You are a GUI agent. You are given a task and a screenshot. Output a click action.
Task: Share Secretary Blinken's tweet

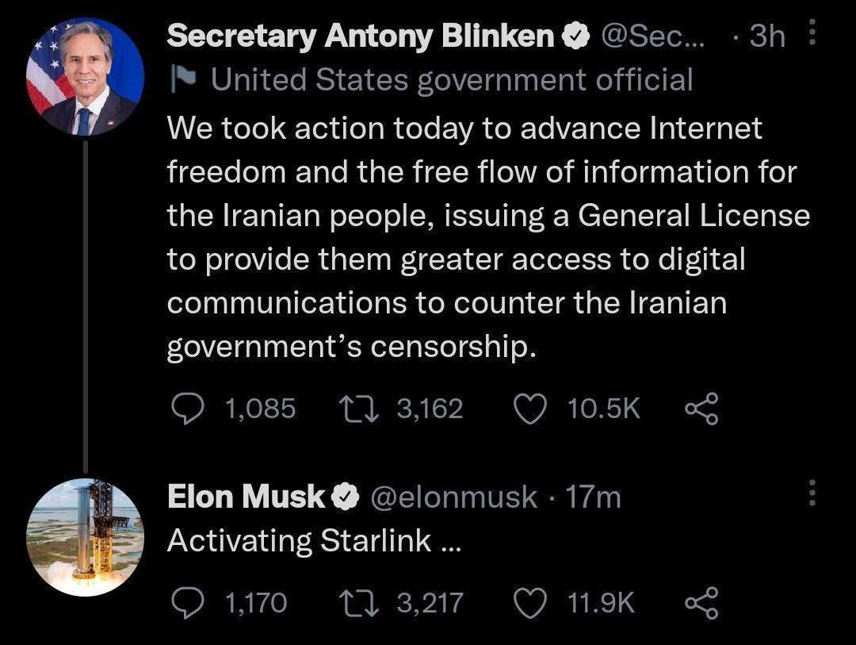point(701,409)
